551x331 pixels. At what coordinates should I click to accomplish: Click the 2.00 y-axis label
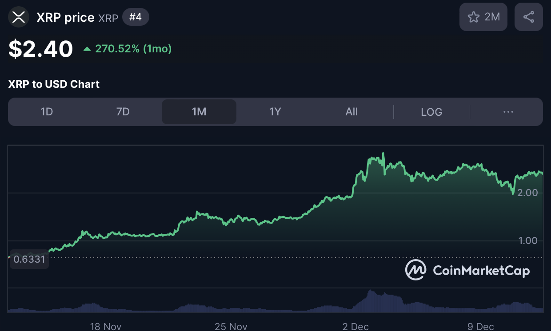[x=528, y=193]
